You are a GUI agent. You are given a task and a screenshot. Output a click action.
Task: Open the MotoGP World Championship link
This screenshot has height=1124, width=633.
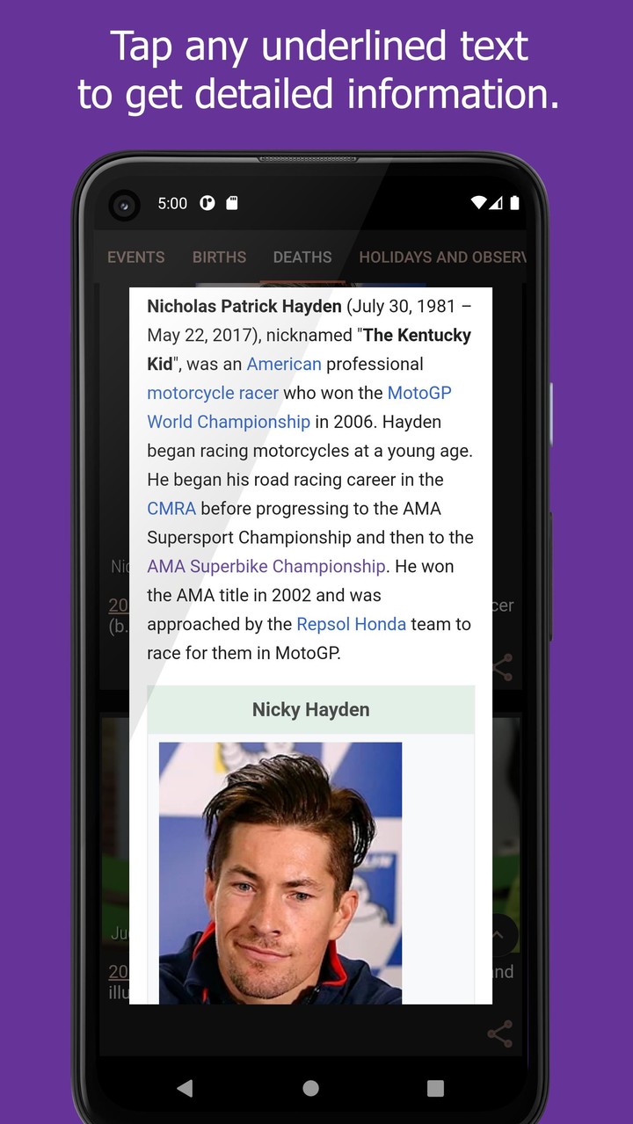tap(299, 407)
